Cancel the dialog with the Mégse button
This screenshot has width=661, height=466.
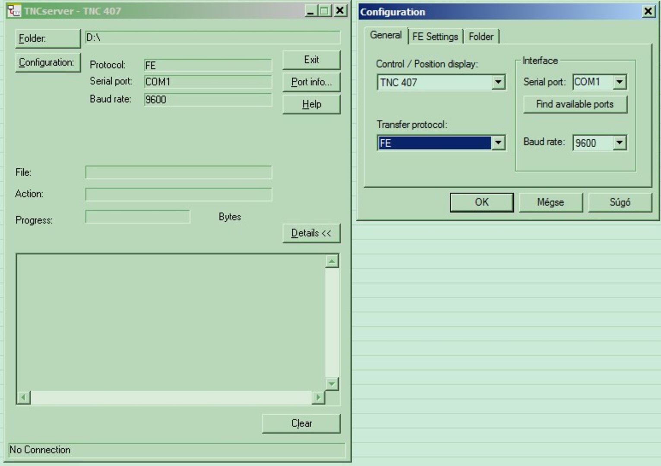[x=550, y=202]
